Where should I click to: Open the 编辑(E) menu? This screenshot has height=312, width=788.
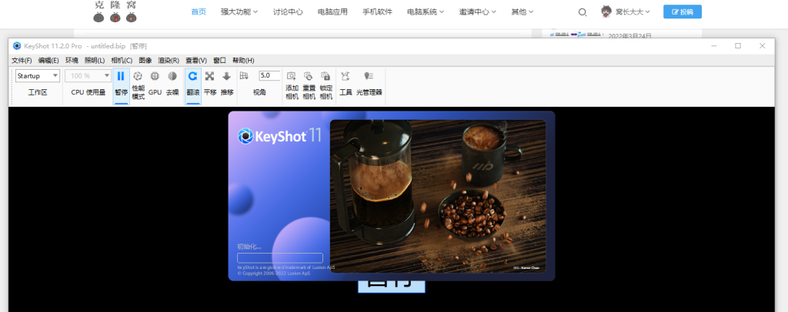48,60
